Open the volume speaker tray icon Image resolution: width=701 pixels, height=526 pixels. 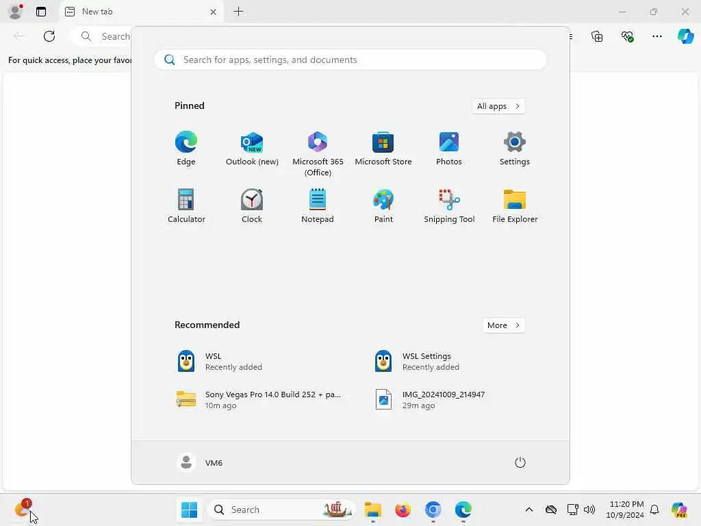(589, 510)
